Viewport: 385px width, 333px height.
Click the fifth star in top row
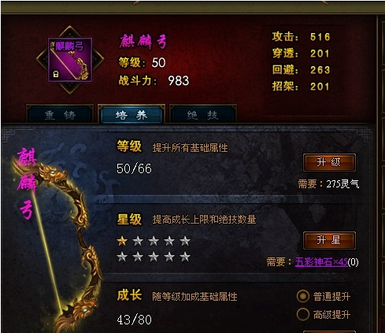point(185,241)
